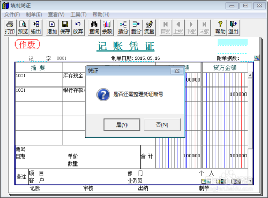Click the 退出 exit toolbar icon
The width and height of the screenshot is (268, 198).
pyautogui.click(x=233, y=28)
